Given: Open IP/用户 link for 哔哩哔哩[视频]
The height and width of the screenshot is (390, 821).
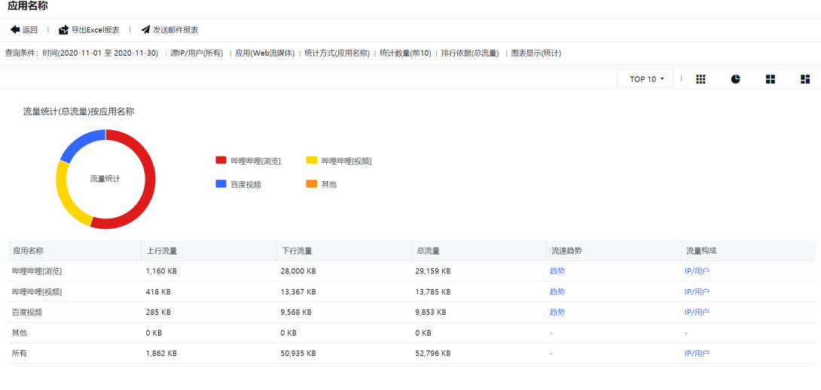Looking at the screenshot, I should [697, 291].
